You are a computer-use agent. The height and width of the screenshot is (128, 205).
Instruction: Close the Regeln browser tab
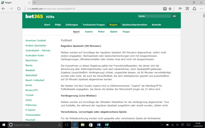[x=29, y=3]
